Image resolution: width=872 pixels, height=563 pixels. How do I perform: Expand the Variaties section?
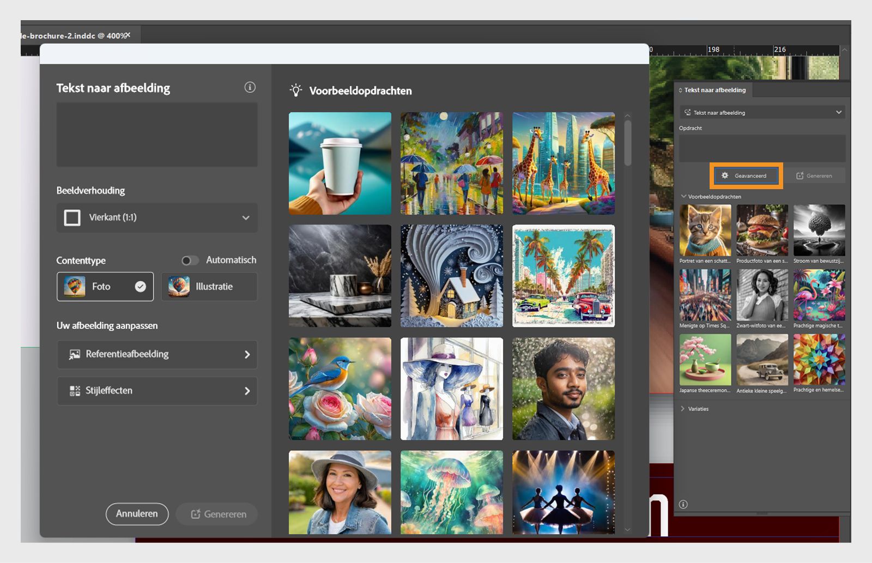[x=683, y=409]
